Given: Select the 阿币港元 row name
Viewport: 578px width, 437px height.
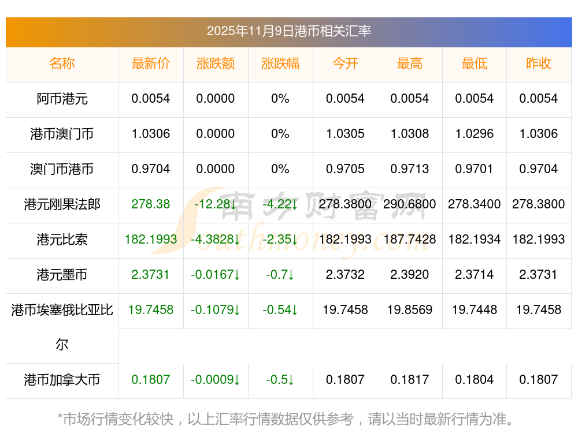Looking at the screenshot, I should point(62,99).
